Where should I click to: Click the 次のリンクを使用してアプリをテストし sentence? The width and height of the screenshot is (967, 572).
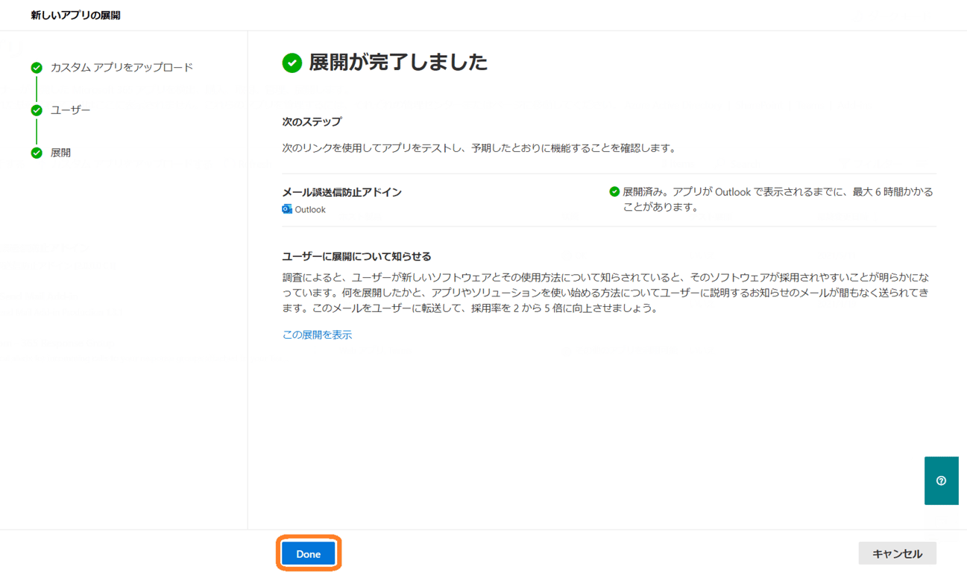480,147
